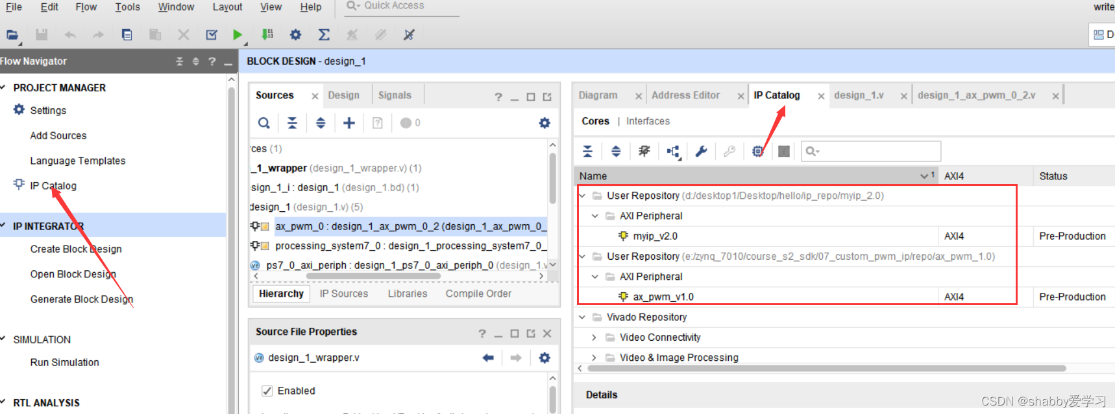Collapse the PROJECT MANAGER section
Screen dimensions: 1115x414
[x=3, y=87]
